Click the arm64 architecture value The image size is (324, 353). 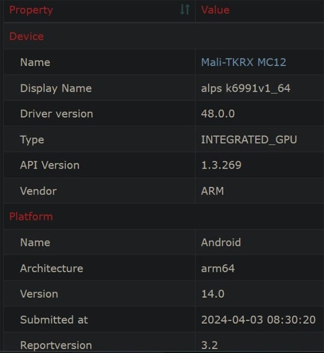(218, 268)
